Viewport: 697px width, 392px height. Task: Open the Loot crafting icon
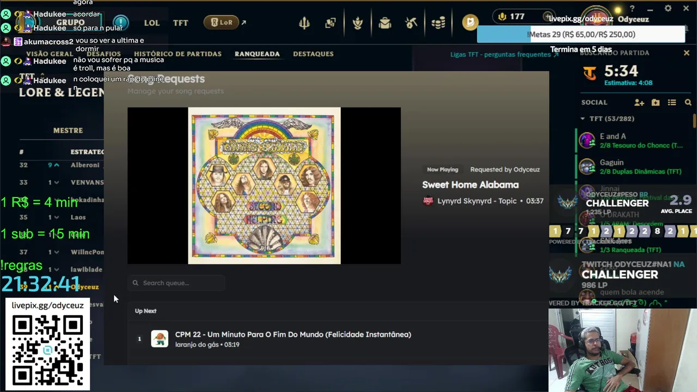click(x=358, y=23)
